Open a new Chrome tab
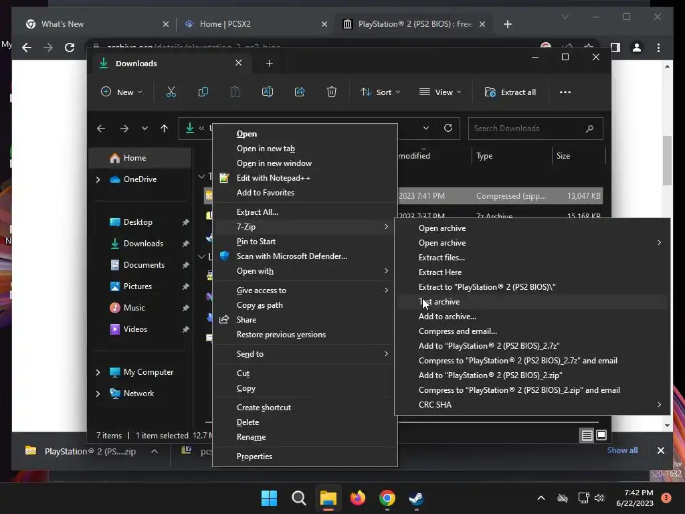Viewport: 685px width, 514px height. pos(507,24)
